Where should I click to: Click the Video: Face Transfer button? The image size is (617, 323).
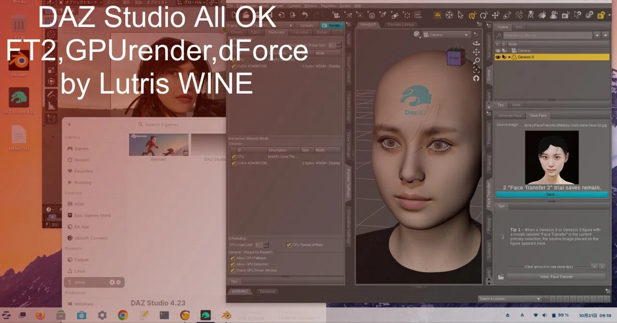pos(556,277)
